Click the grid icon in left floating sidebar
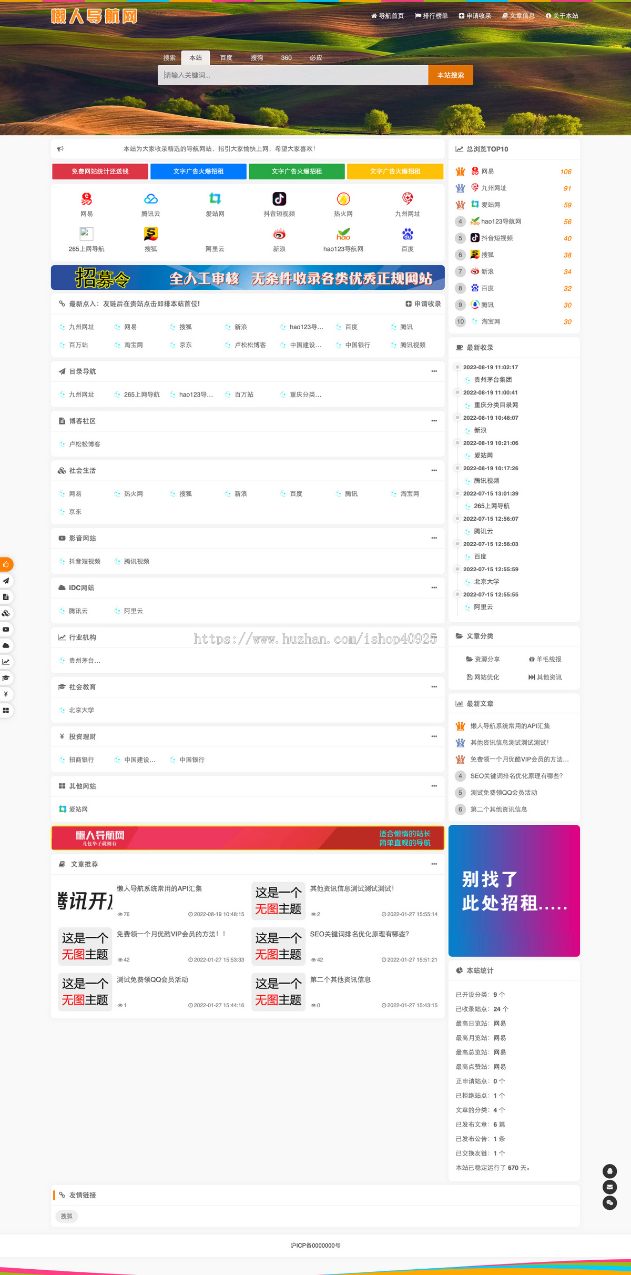Viewport: 631px width, 1275px height. (6, 711)
